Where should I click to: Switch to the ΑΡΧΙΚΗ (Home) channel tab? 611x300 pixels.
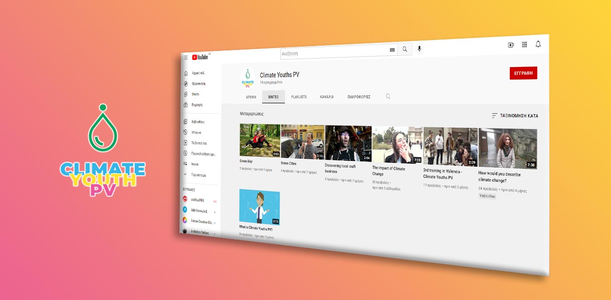click(x=251, y=97)
